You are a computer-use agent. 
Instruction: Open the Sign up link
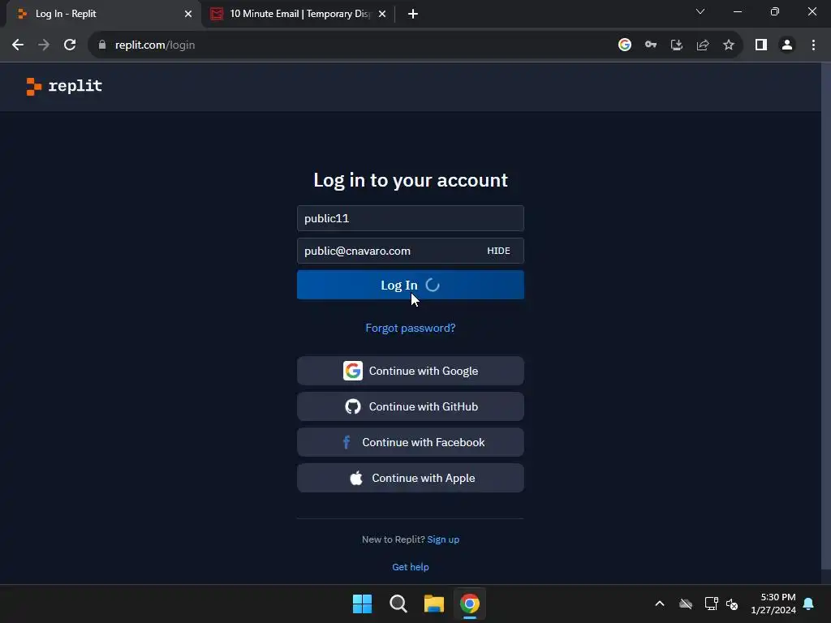pos(443,539)
